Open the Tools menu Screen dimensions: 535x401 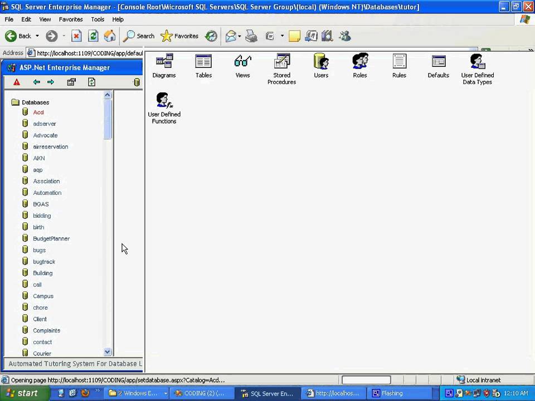98,19
